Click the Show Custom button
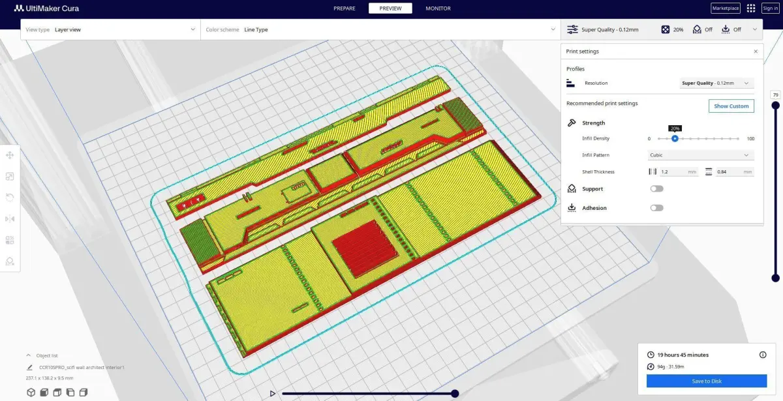The width and height of the screenshot is (783, 401). (x=731, y=106)
